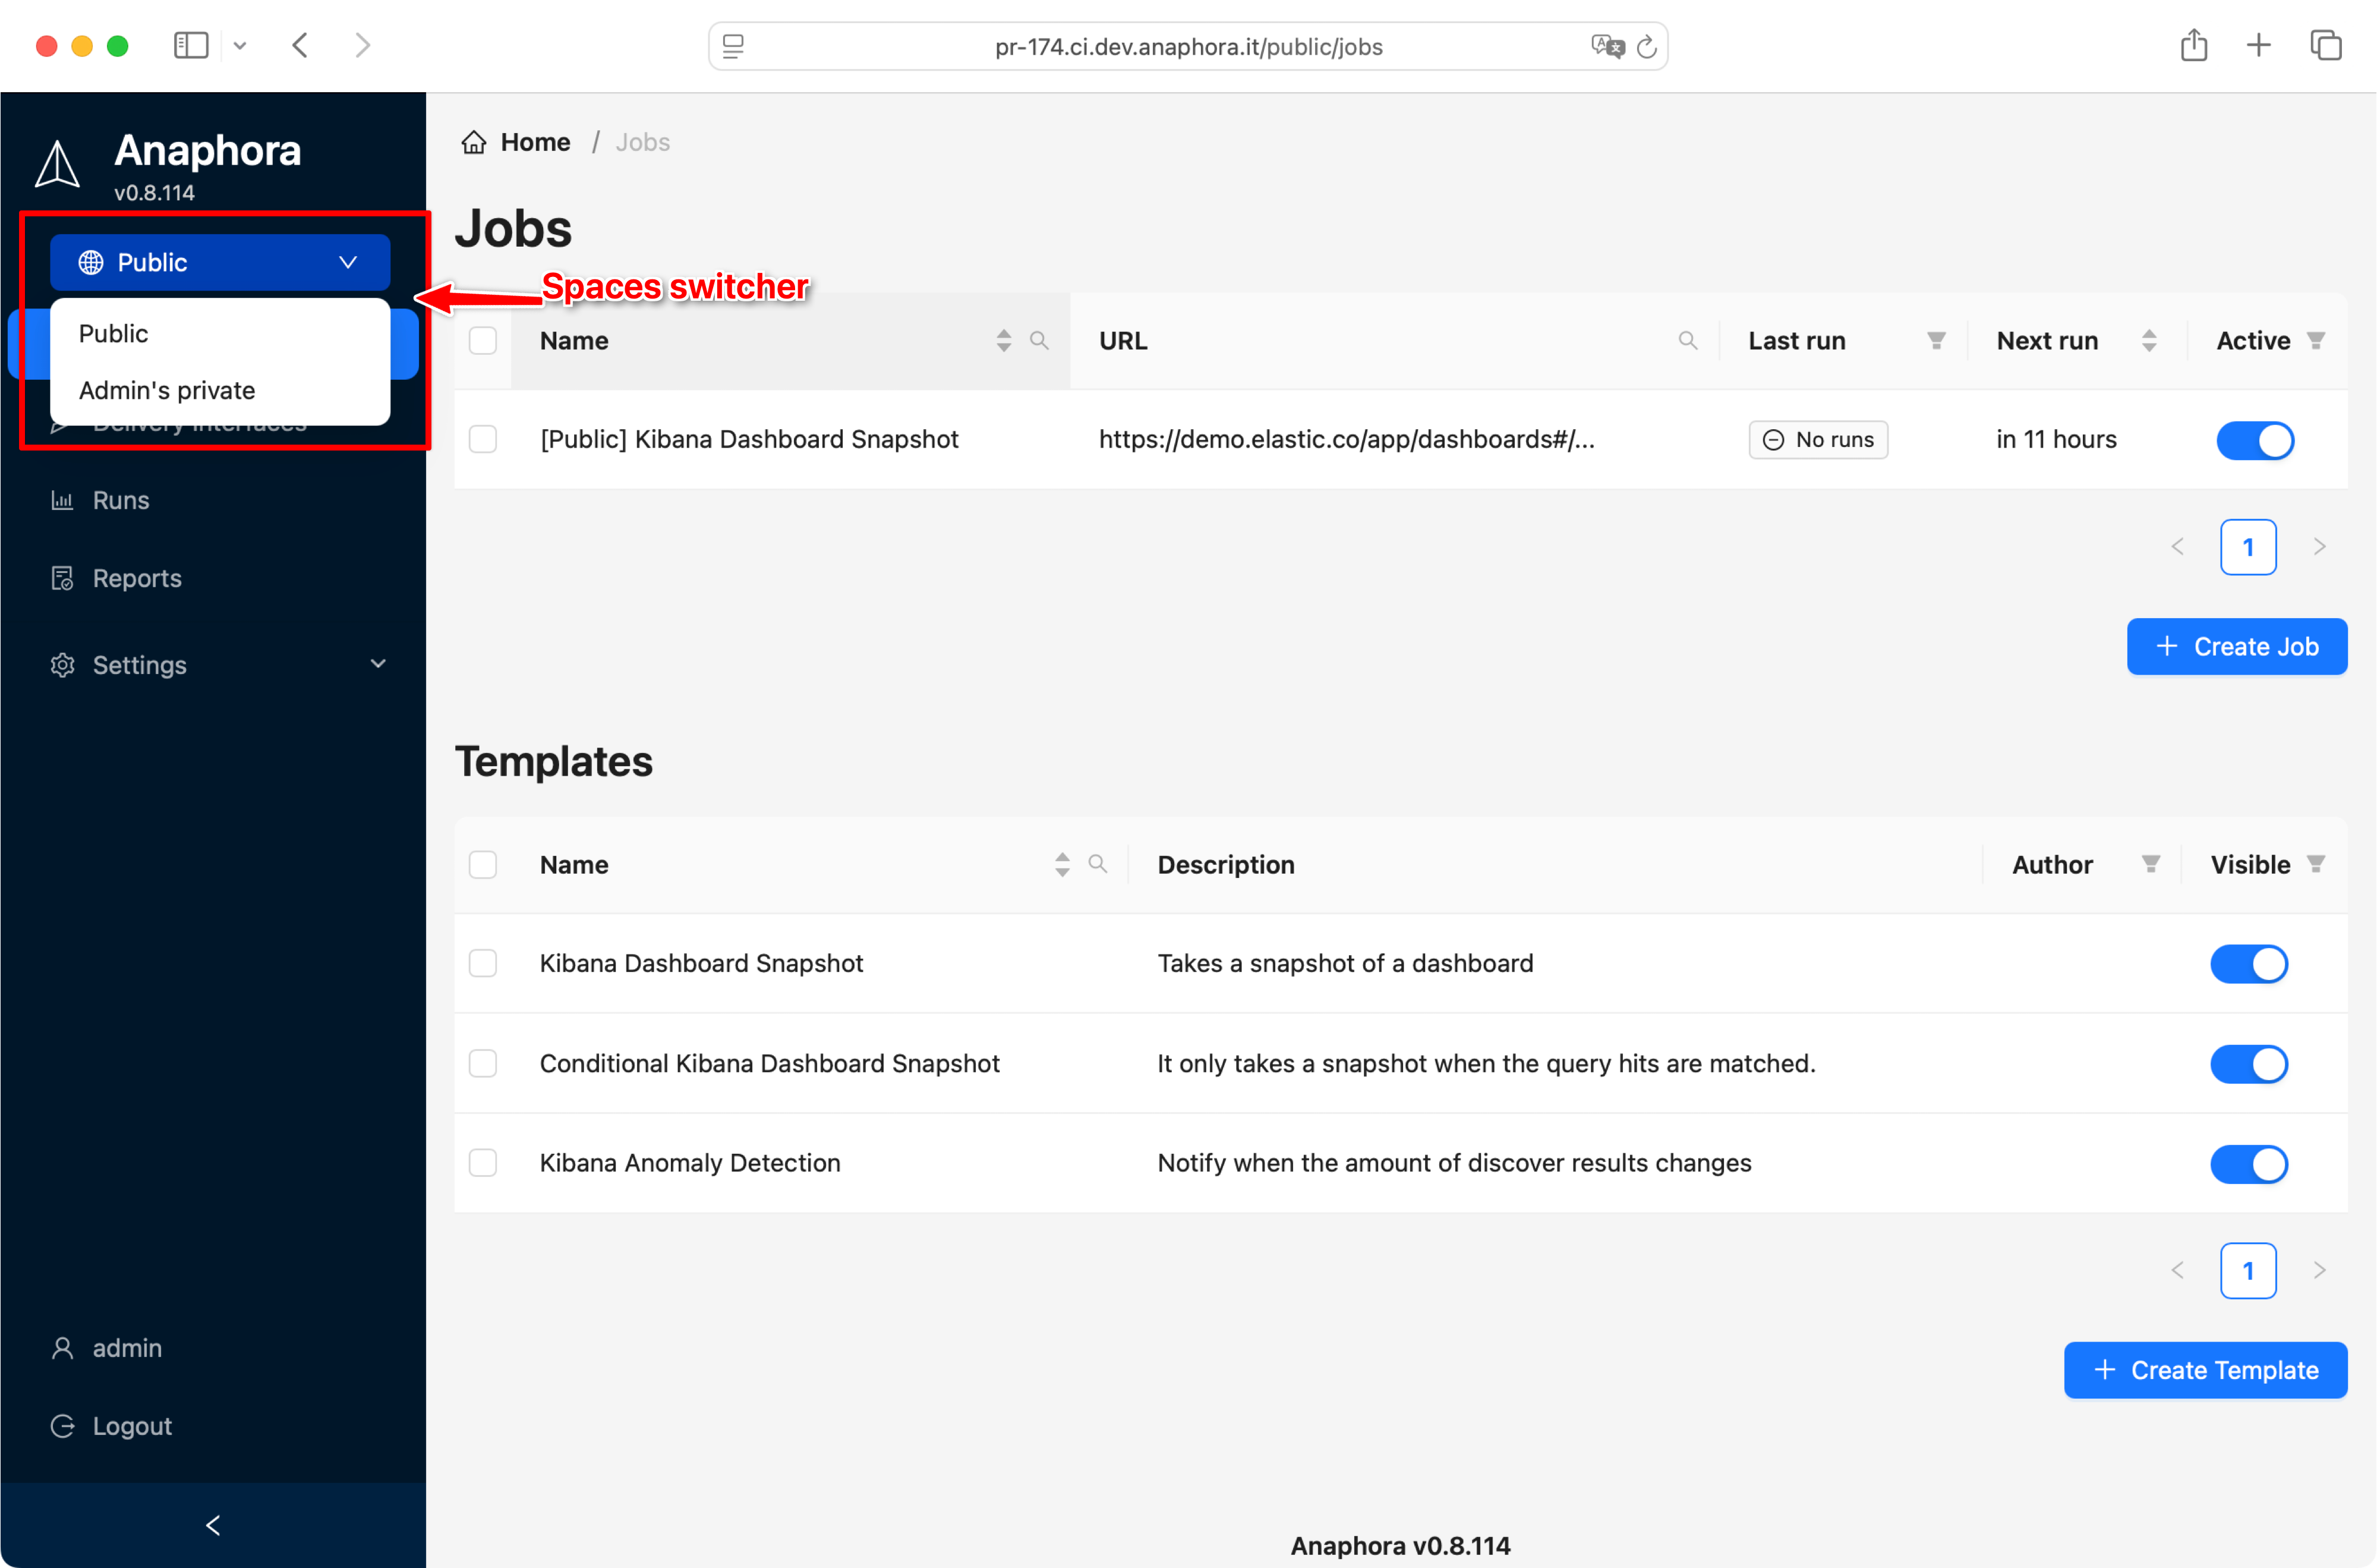Click the admin user icon
The height and width of the screenshot is (1568, 2377).
62,1347
